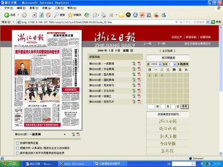Click the 返回主页 link

[x=177, y=37]
